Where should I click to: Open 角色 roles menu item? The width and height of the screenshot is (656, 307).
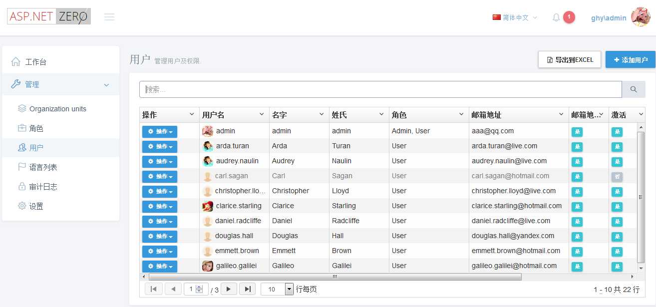pos(60,128)
